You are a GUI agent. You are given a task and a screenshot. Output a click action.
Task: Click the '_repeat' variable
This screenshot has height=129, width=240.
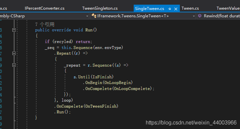click(x=72, y=65)
